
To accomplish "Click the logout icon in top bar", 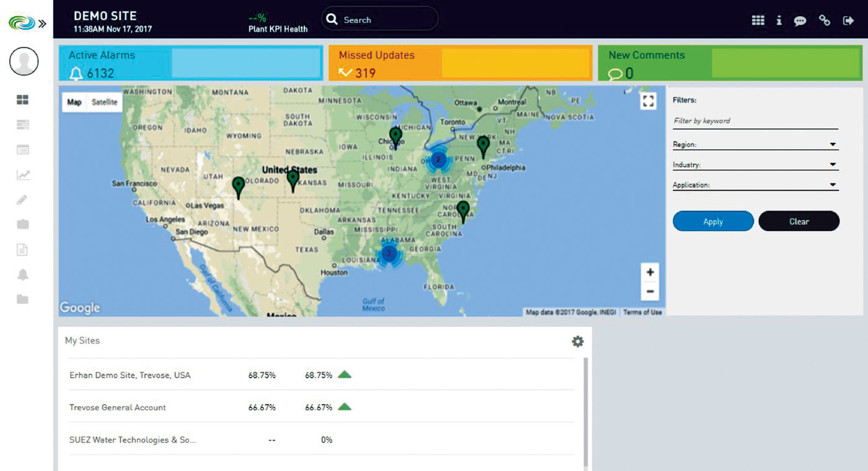I will click(x=848, y=20).
